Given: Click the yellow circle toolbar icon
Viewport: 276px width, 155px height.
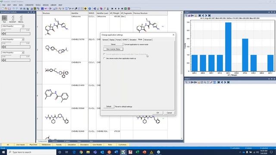Looking at the screenshot, I should (x=85, y=9).
